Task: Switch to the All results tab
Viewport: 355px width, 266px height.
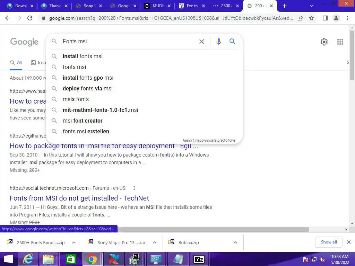Action: 16,63
